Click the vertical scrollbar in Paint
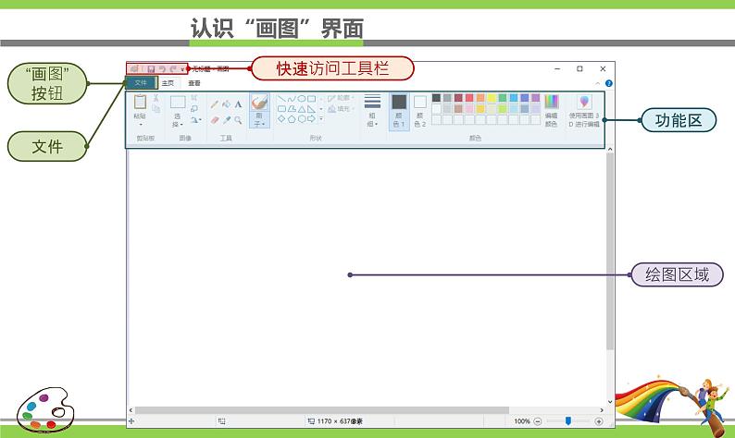Viewport: 735px width, 438px height. tap(610, 250)
